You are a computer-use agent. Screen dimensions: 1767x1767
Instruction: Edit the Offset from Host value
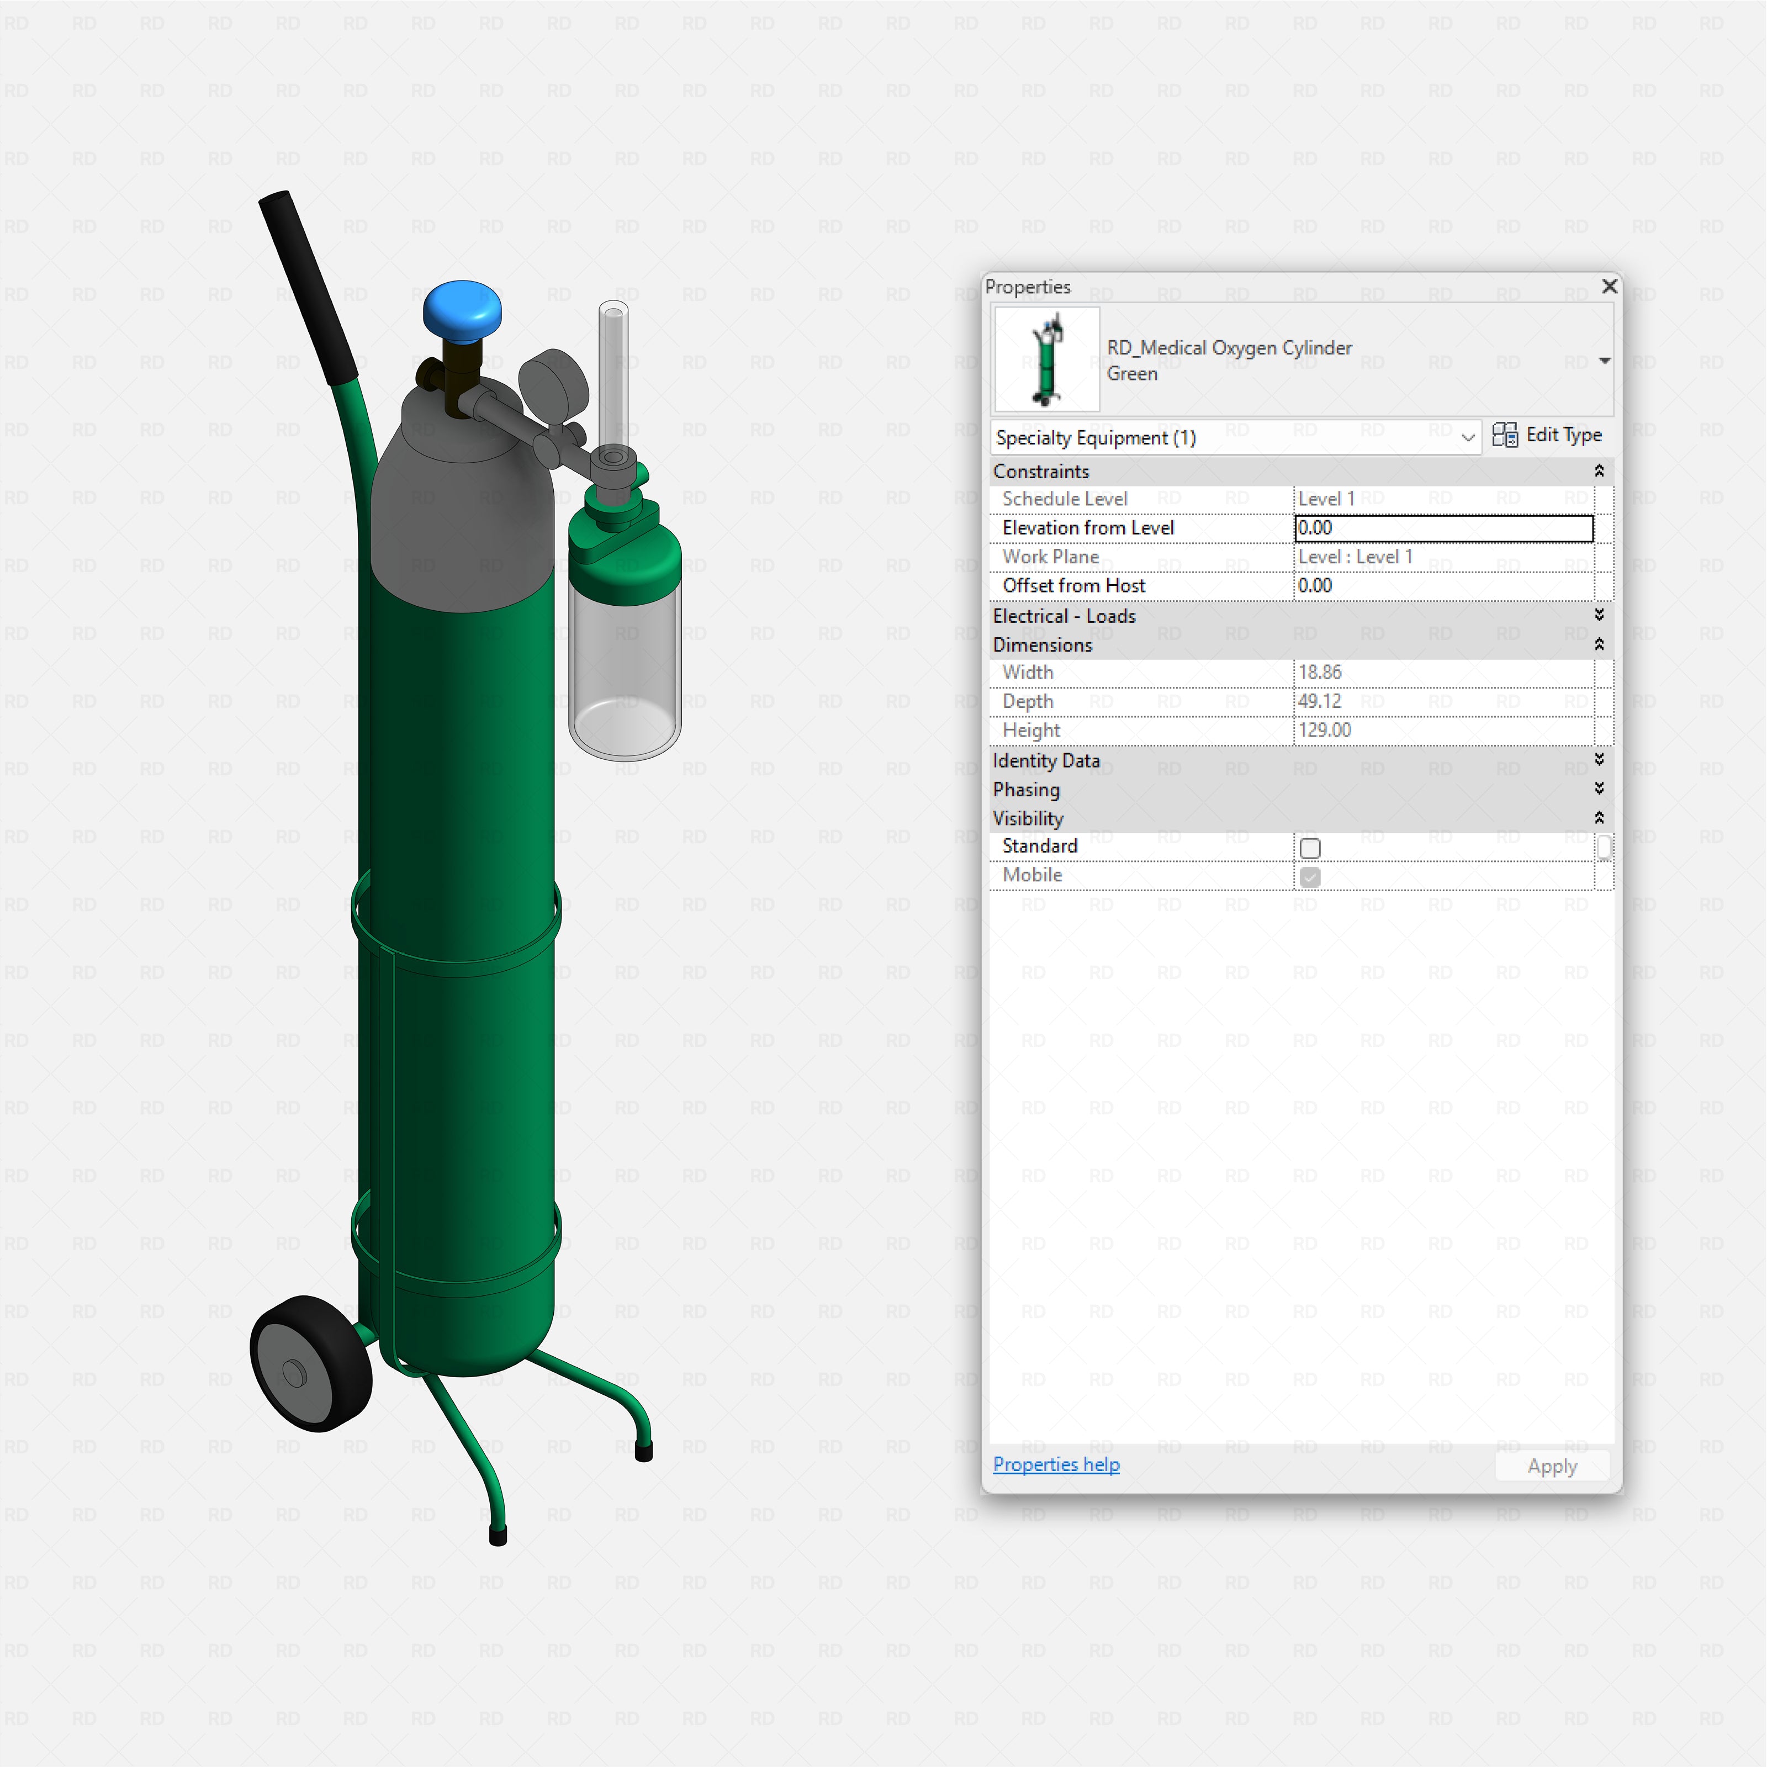click(x=1443, y=585)
